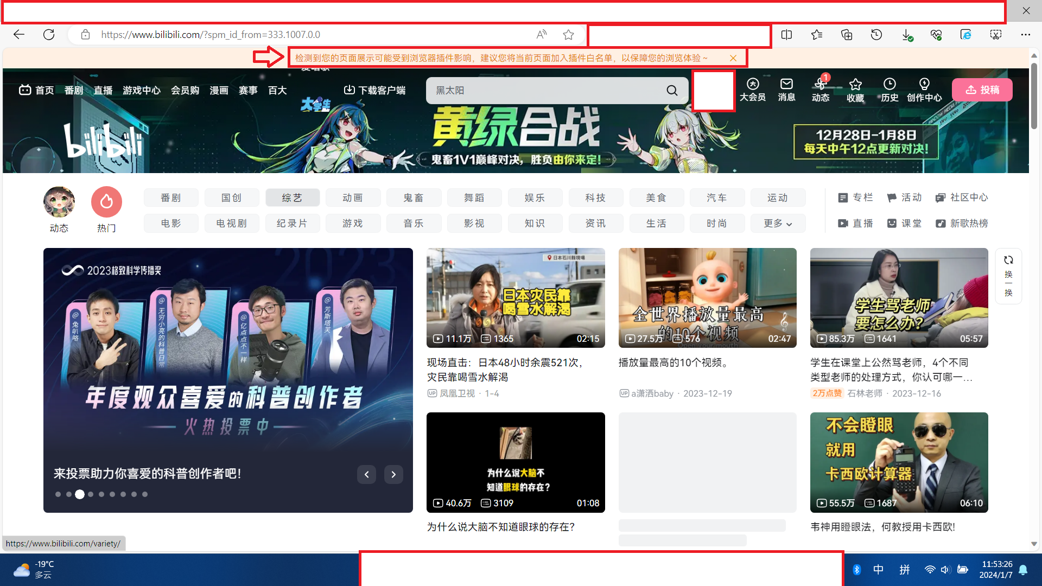Navigate to 番剧 in the top navigation

pyautogui.click(x=74, y=90)
